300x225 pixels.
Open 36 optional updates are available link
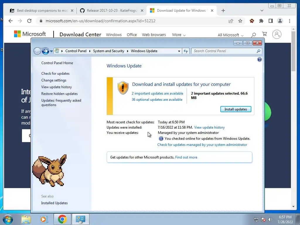pyautogui.click(x=157, y=100)
